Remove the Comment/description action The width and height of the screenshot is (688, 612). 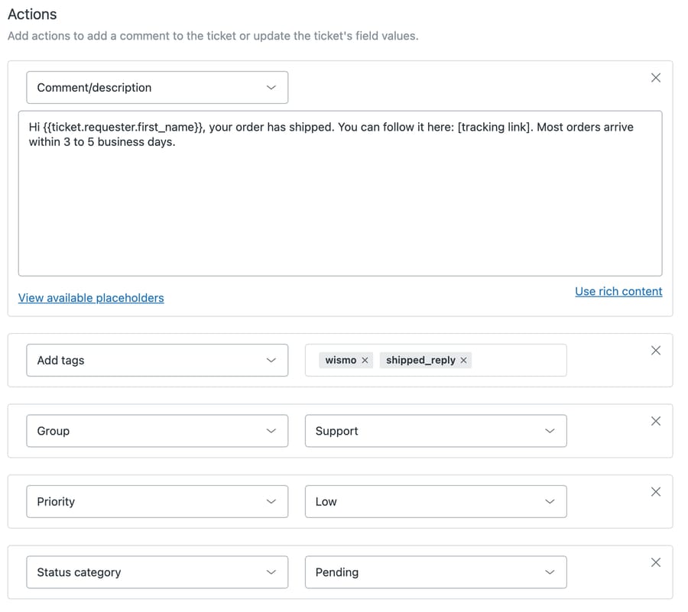tap(656, 78)
